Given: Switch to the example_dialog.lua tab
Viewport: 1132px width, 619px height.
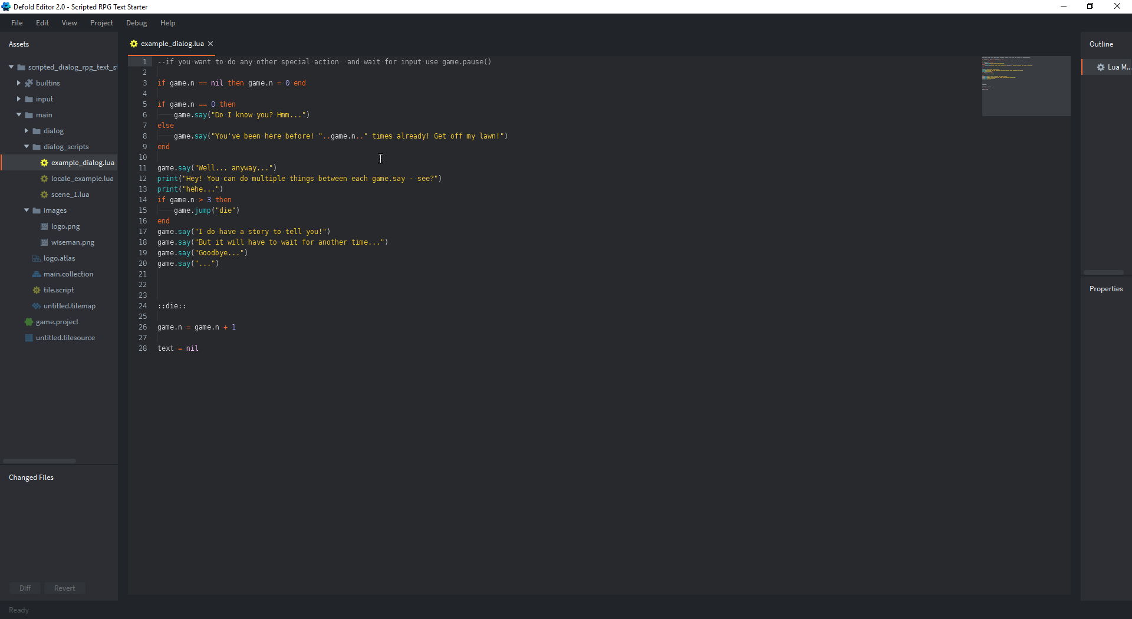Looking at the screenshot, I should point(171,44).
